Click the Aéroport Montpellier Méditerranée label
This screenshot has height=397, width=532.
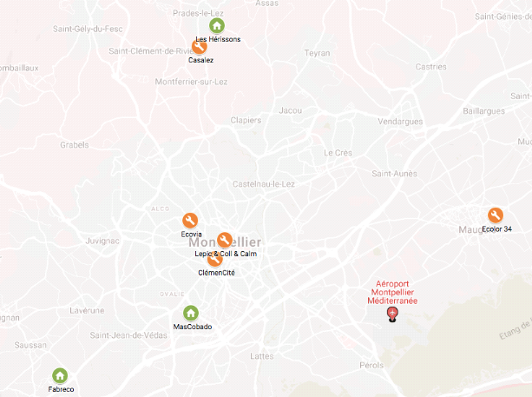coord(392,292)
